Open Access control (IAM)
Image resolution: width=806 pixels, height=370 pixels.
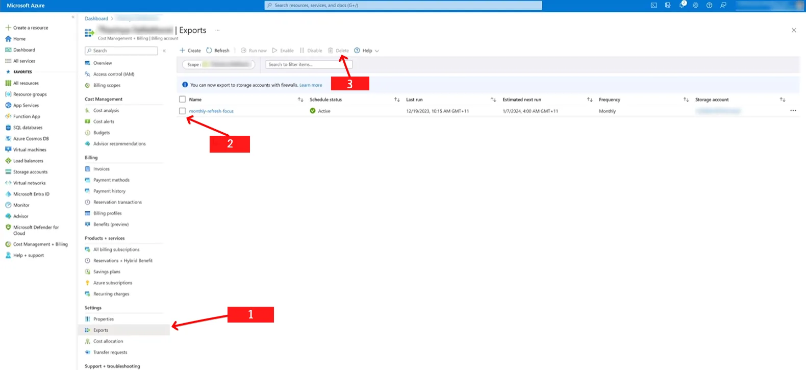point(113,75)
